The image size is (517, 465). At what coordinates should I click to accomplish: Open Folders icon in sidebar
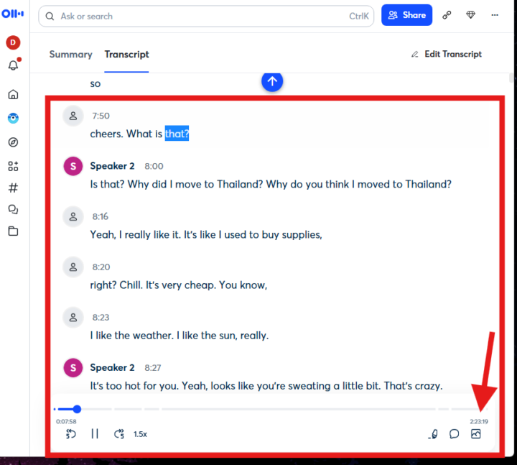pos(13,231)
